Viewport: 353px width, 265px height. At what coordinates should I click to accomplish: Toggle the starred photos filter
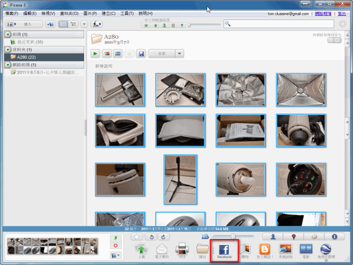146,25
